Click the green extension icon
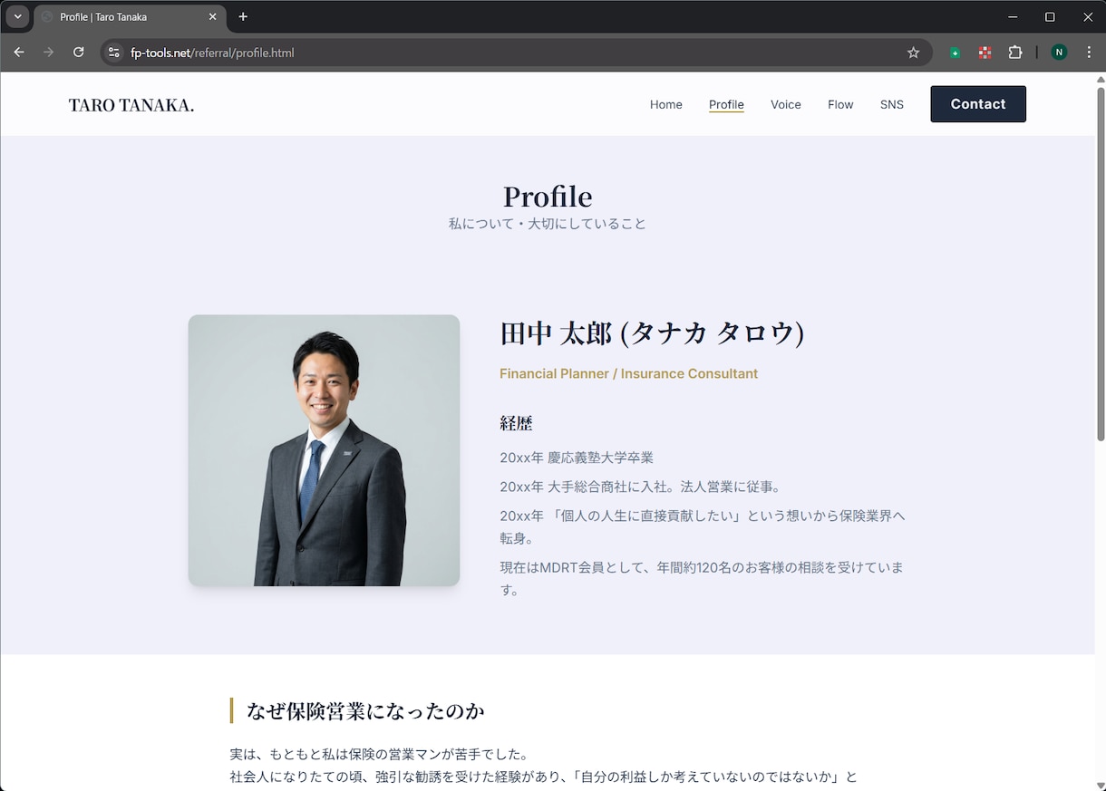 pyautogui.click(x=955, y=53)
